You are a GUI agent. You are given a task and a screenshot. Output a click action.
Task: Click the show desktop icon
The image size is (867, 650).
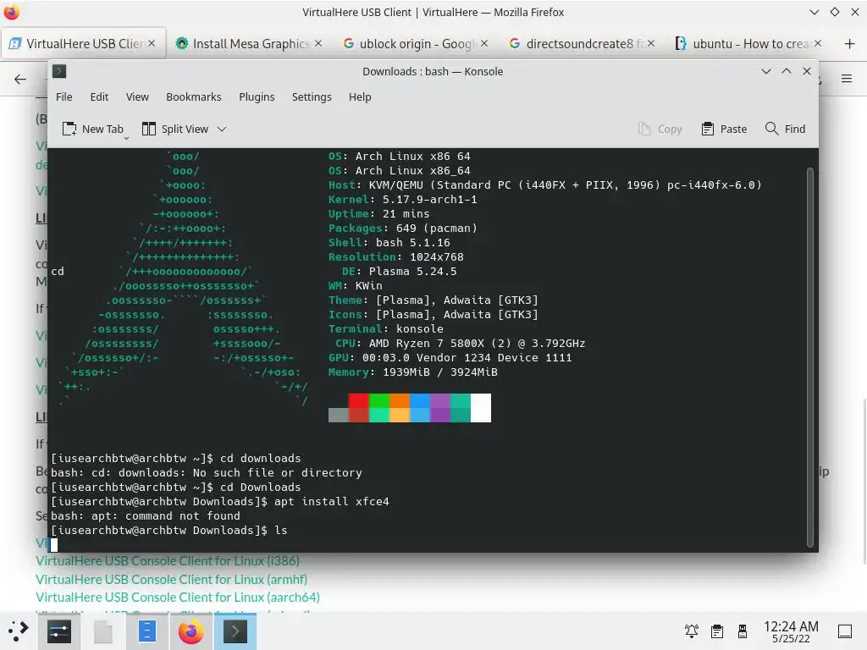(845, 631)
